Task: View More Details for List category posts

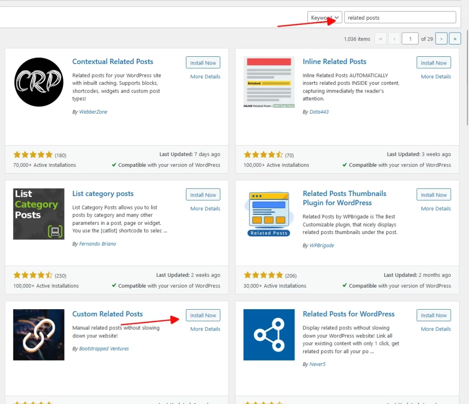Action: click(205, 208)
